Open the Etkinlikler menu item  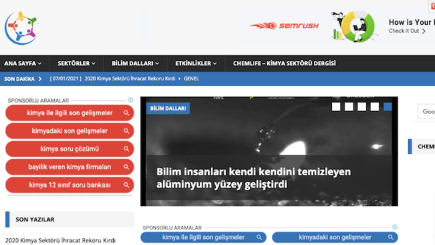point(196,63)
